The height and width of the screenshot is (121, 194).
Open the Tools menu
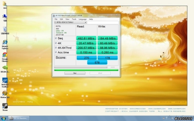(x=74, y=19)
